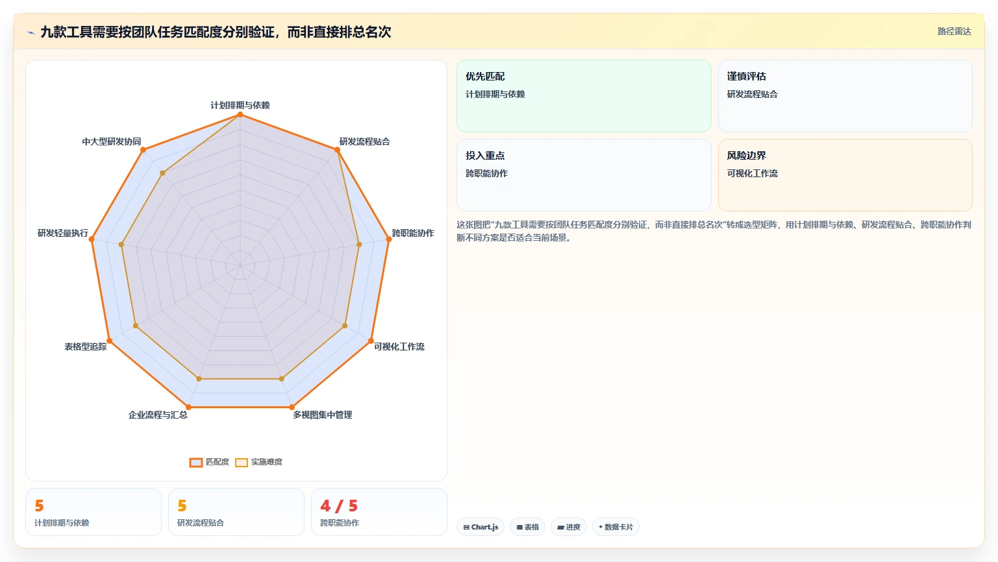Click the orange data point at 研发轻量执行
The height and width of the screenshot is (562, 998).
[x=92, y=239]
